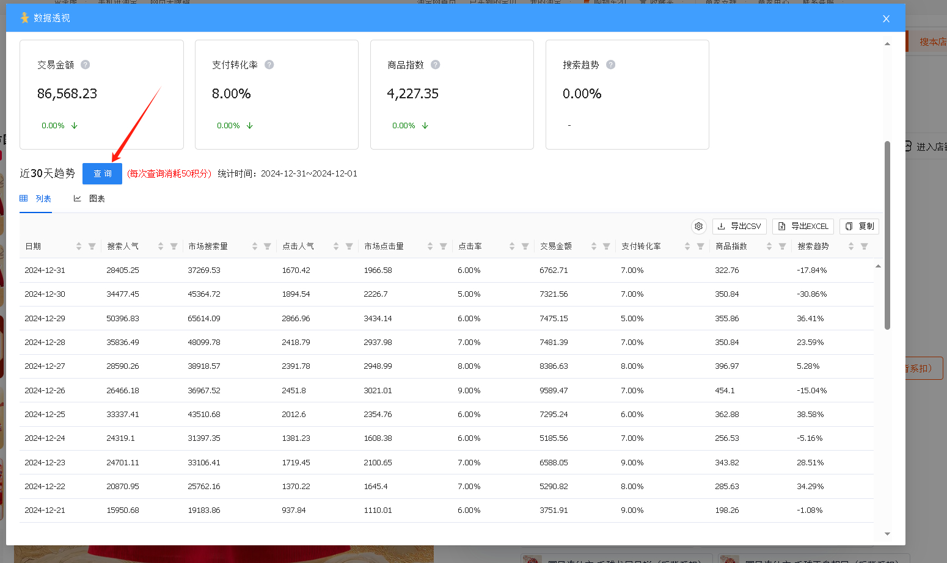Filter the 市场搜索量 column funnel icon
947x563 pixels.
[268, 246]
